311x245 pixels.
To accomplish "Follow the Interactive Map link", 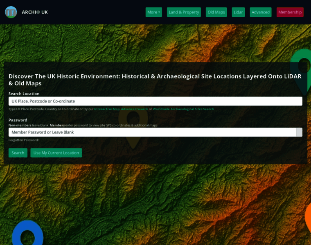I will [107, 109].
